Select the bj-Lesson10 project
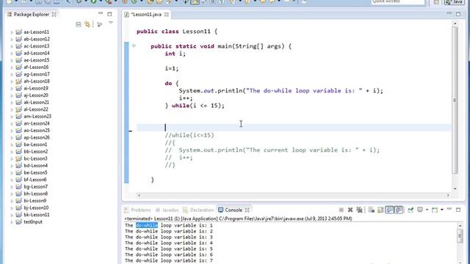The height and width of the screenshot is (264, 470). (x=36, y=208)
